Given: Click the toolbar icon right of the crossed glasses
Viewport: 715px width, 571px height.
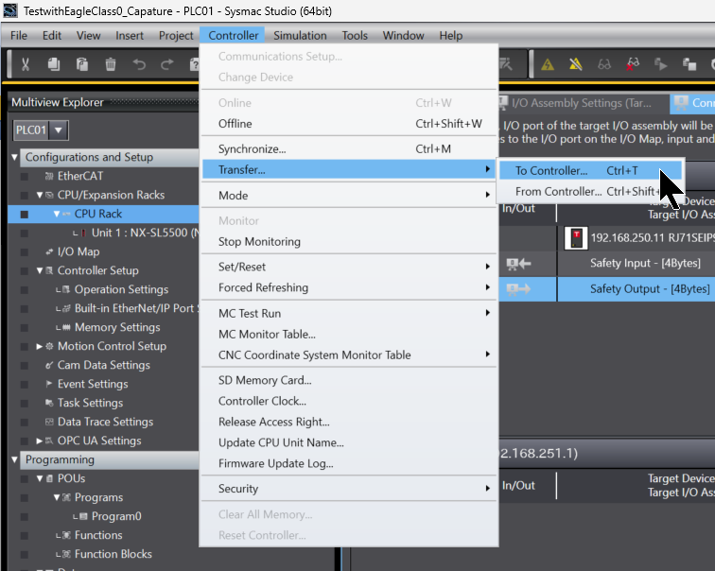Looking at the screenshot, I should pyautogui.click(x=661, y=64).
